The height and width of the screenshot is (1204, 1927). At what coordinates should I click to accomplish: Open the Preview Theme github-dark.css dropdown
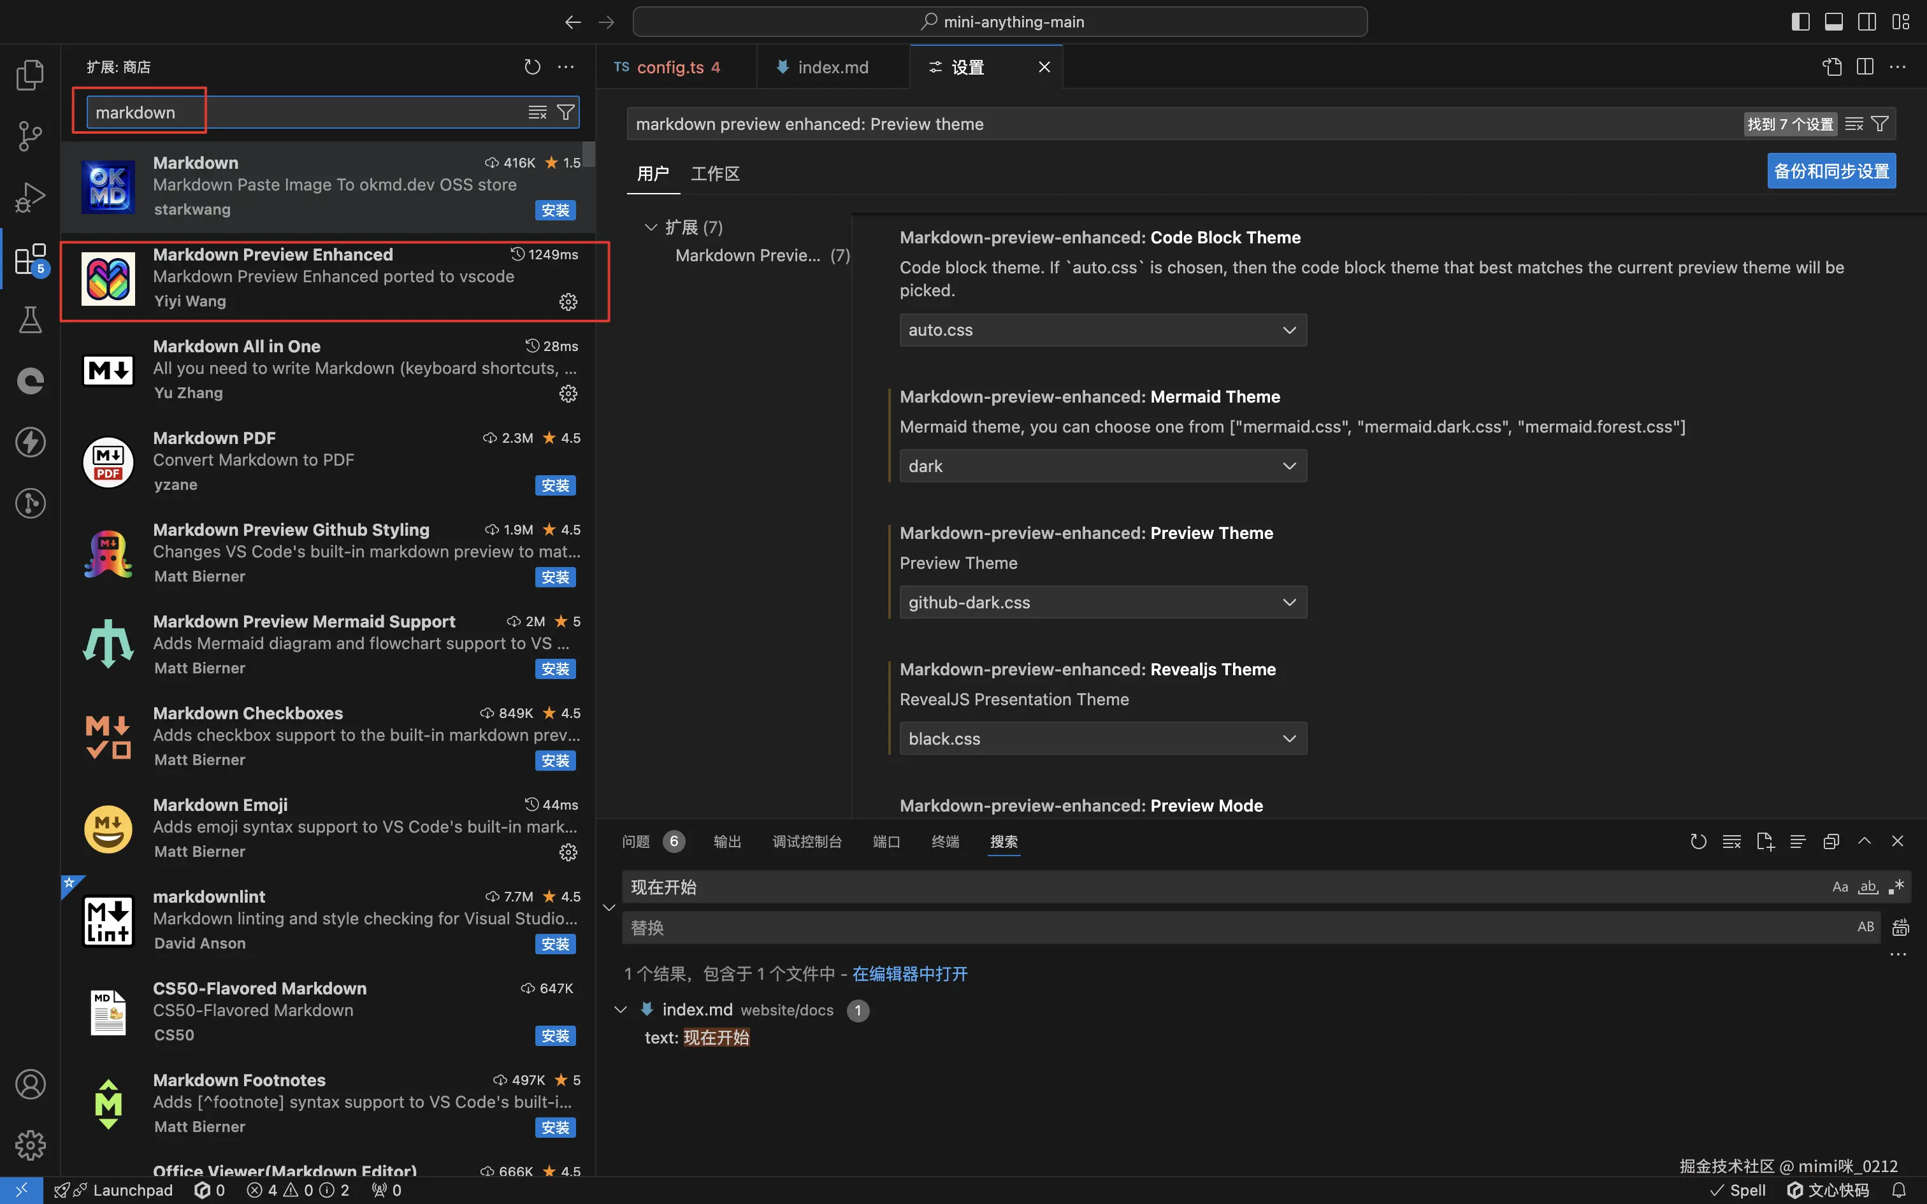[x=1102, y=603]
